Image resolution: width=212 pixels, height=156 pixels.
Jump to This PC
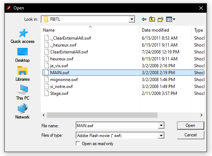[x=23, y=92]
